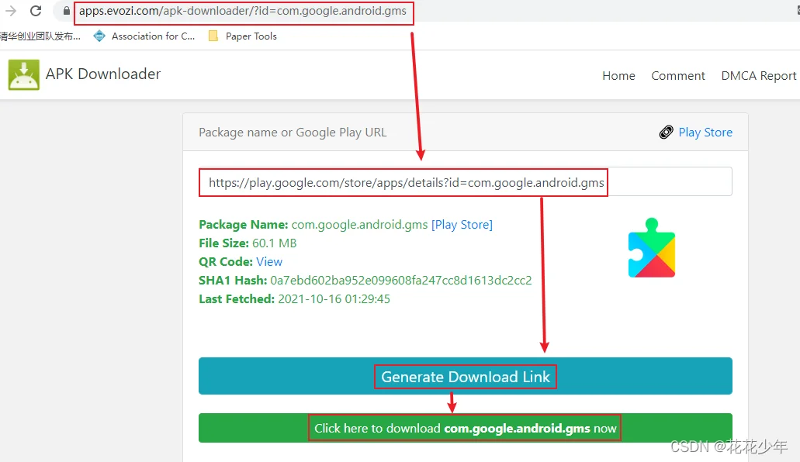Click the Google Play Services puzzle icon
This screenshot has height=462, width=800.
click(x=652, y=248)
